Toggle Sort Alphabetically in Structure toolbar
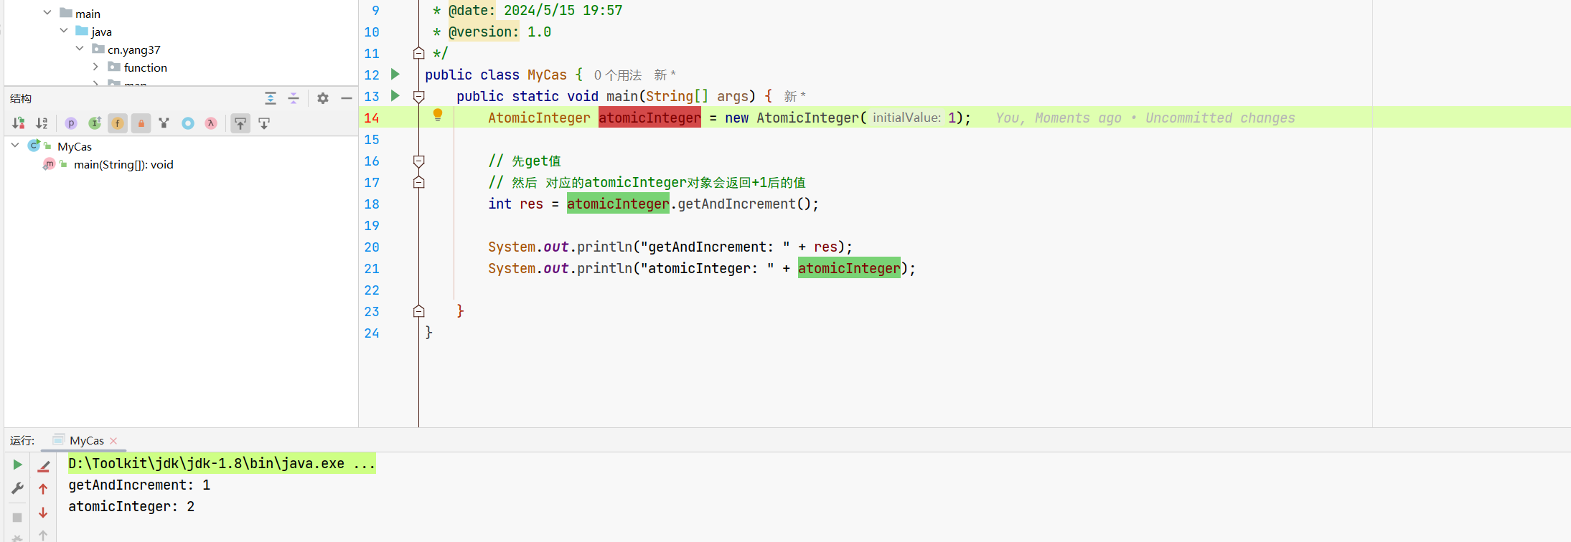 coord(42,123)
